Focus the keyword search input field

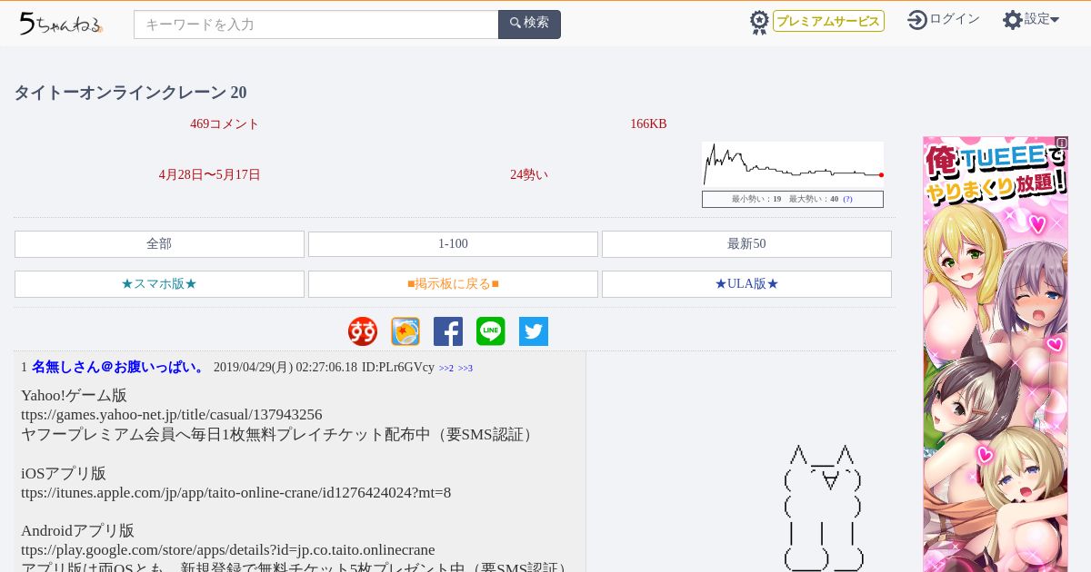click(x=316, y=25)
